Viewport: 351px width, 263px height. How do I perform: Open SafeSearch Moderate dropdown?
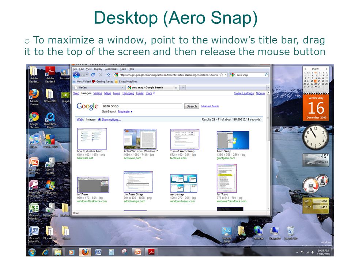pos(125,112)
